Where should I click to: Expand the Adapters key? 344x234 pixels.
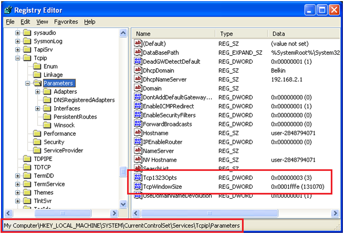37,92
